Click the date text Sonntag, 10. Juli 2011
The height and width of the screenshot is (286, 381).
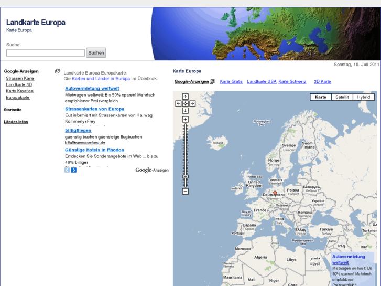click(x=356, y=65)
